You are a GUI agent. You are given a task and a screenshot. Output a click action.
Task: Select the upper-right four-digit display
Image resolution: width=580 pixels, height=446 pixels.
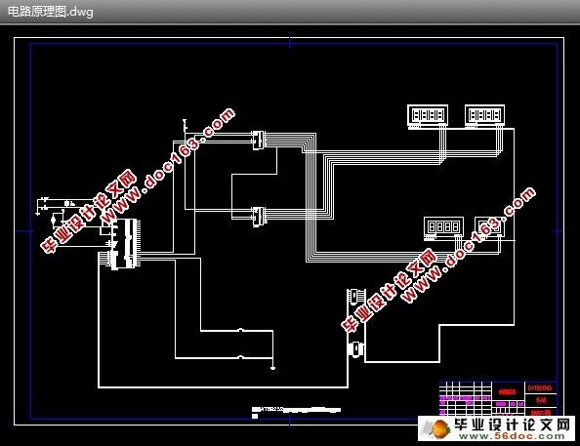pyautogui.click(x=484, y=116)
